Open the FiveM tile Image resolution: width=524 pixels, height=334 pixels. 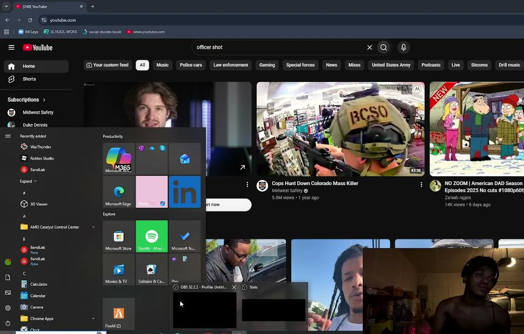click(x=118, y=314)
